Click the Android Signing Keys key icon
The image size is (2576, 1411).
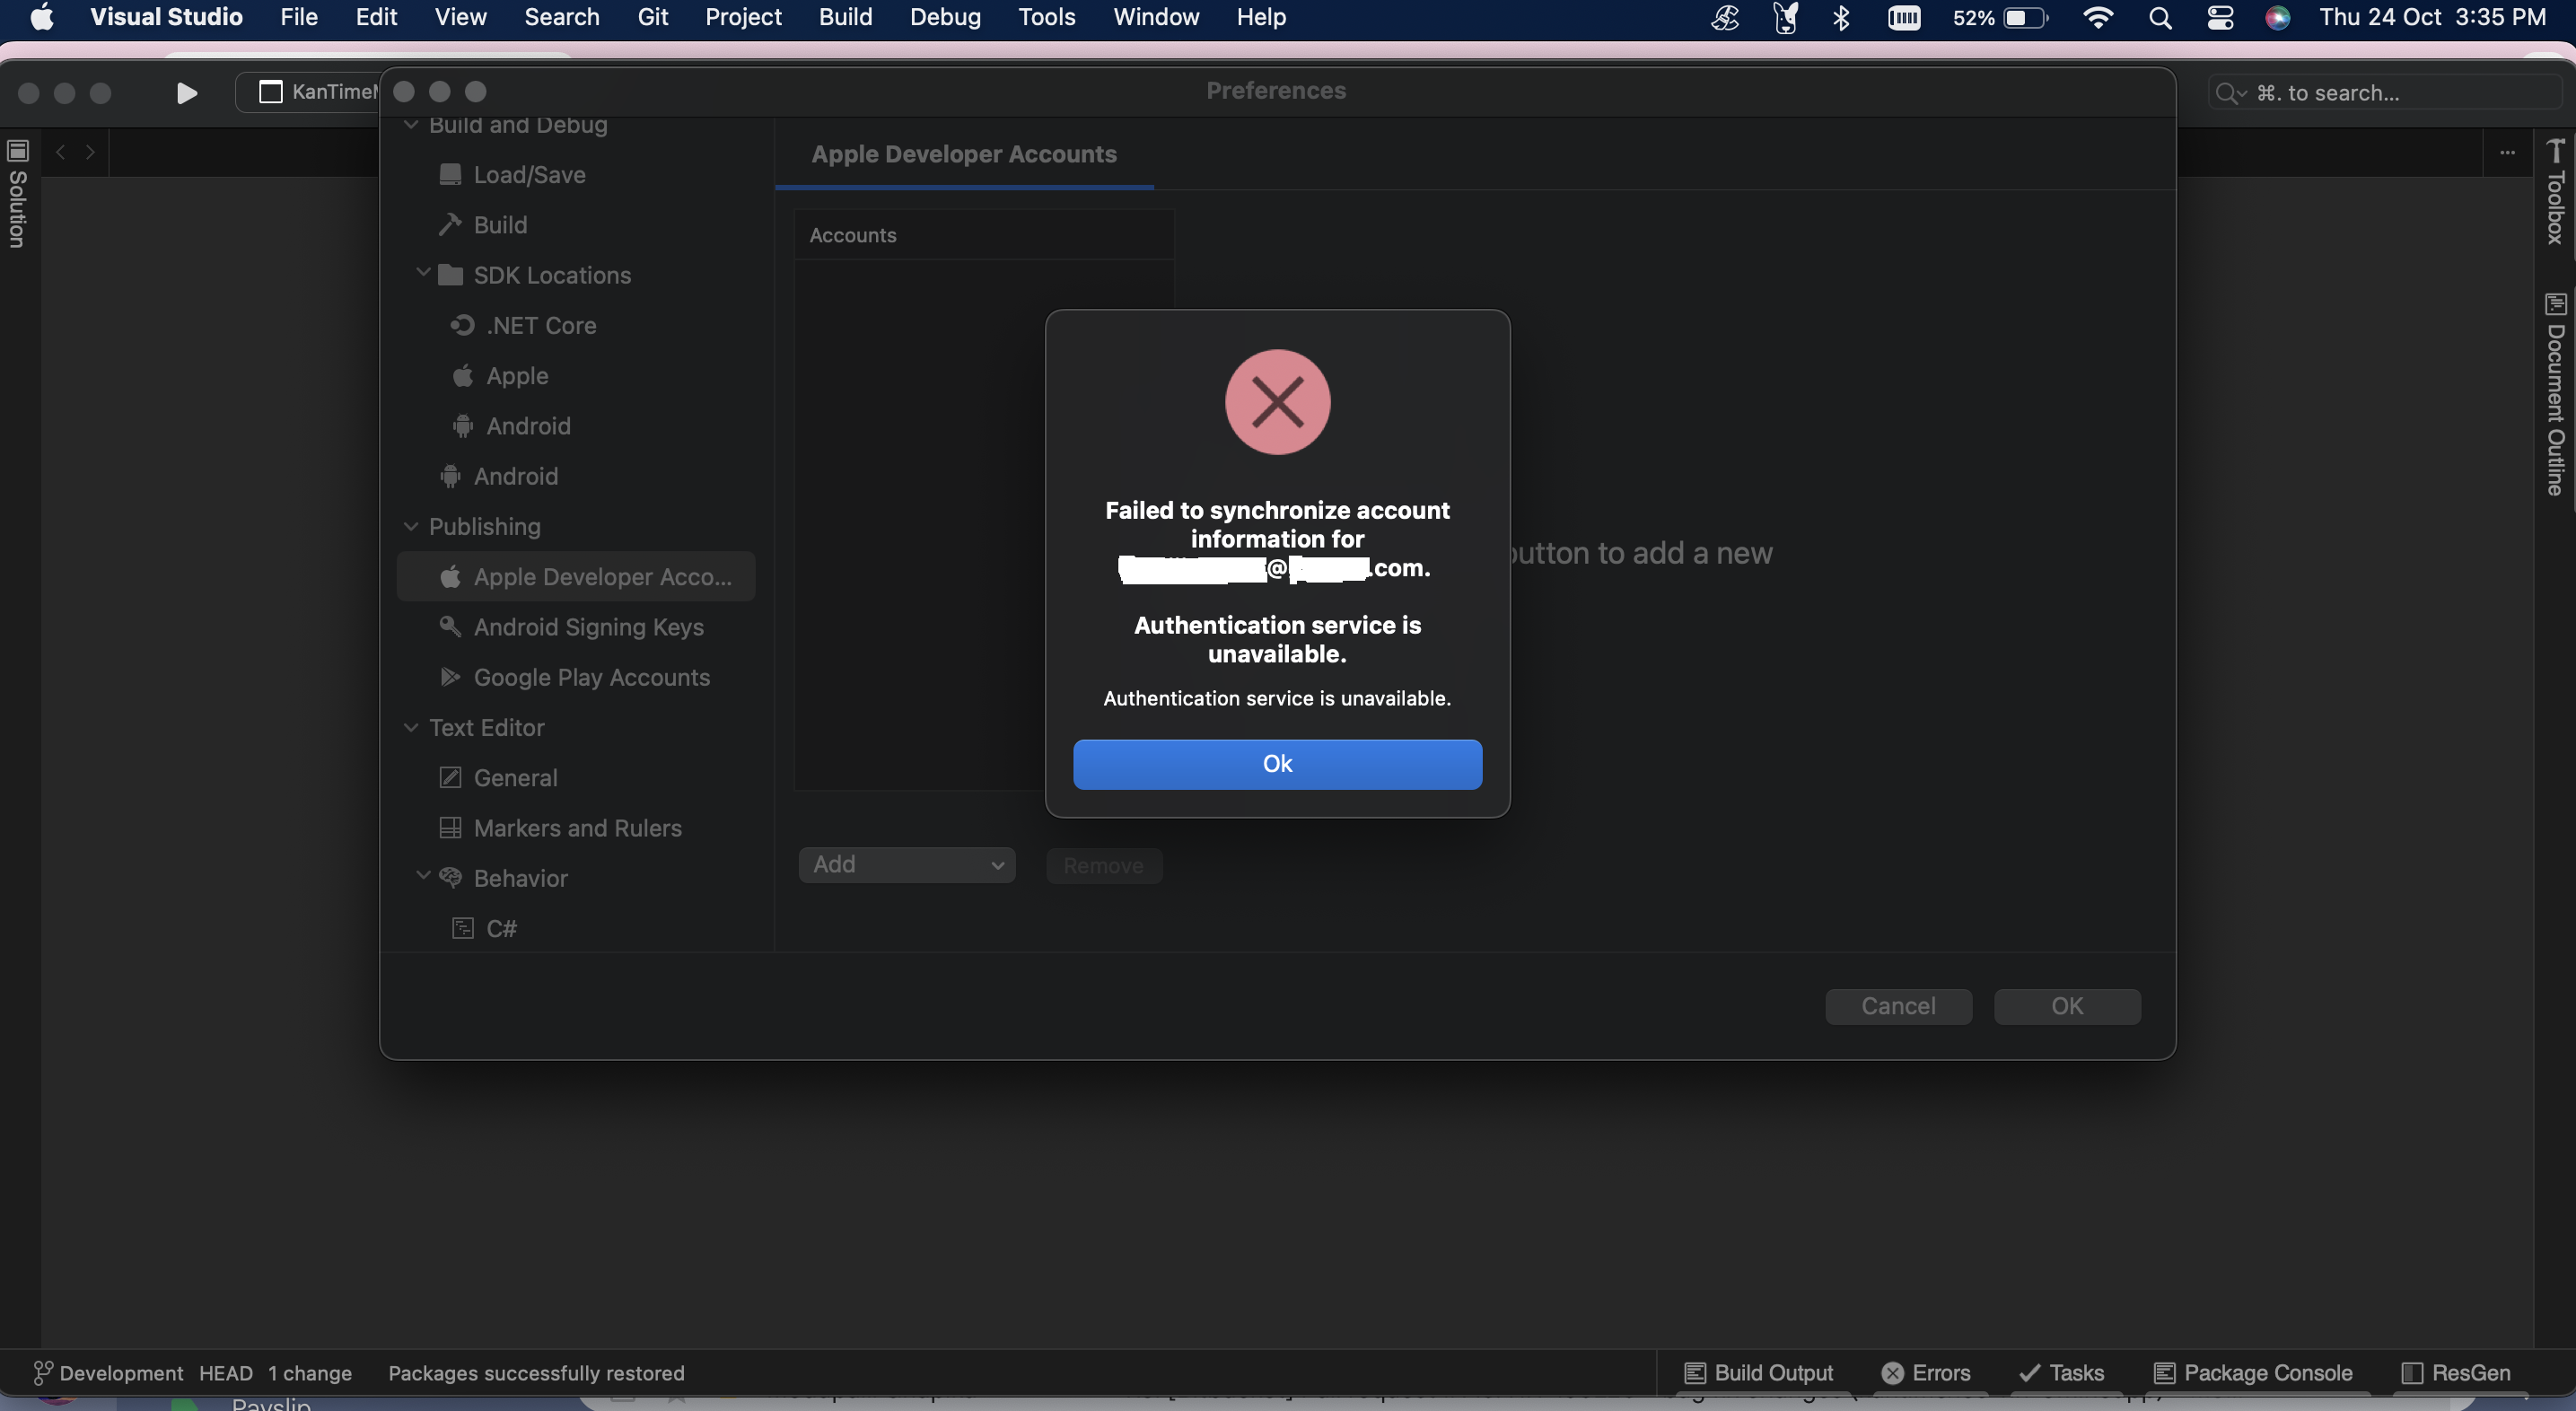(451, 626)
